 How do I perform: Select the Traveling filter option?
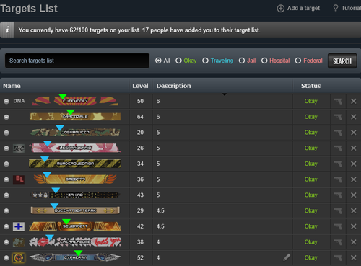pos(205,61)
